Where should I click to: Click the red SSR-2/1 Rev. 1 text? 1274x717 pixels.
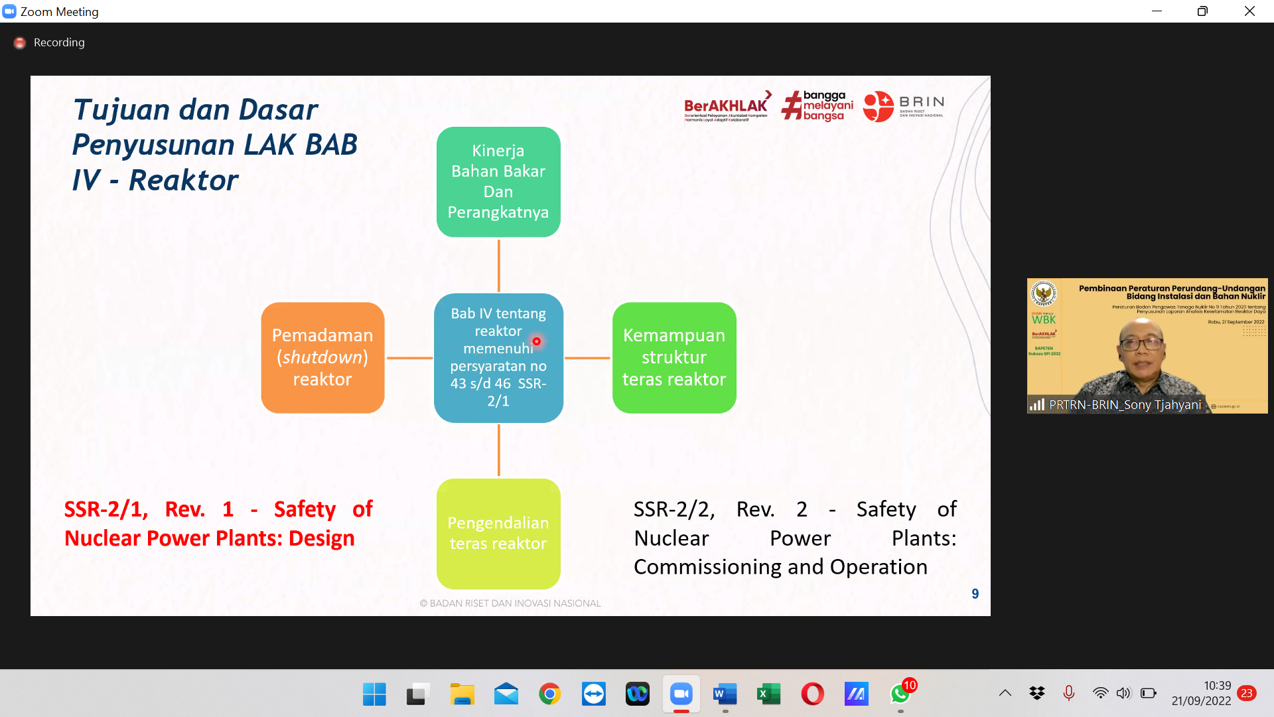coord(218,523)
